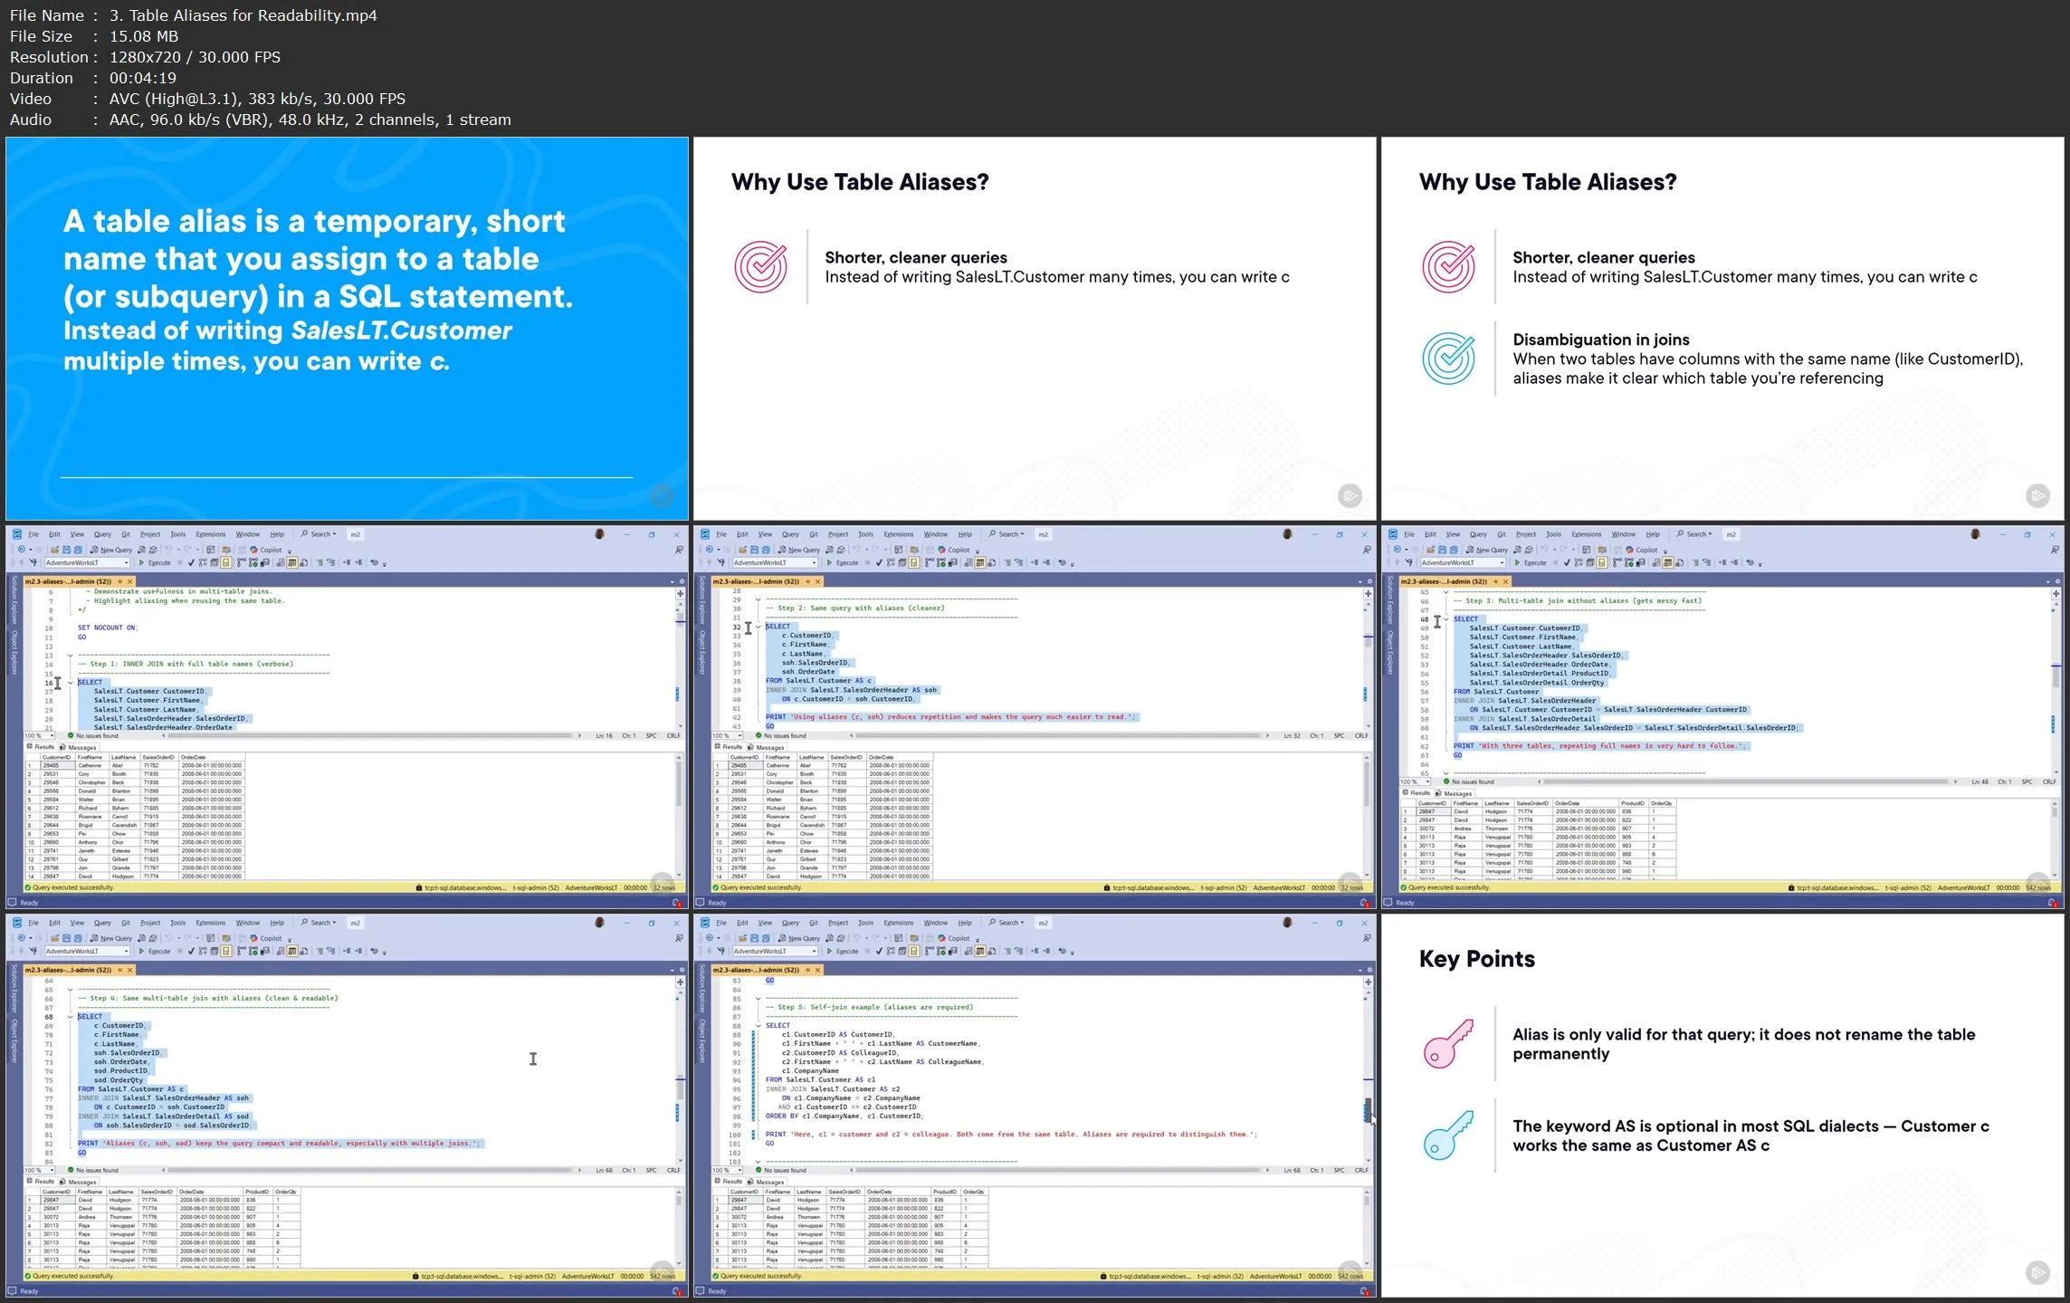Open Copilot in the Step 3 window toolbar

click(x=1642, y=550)
